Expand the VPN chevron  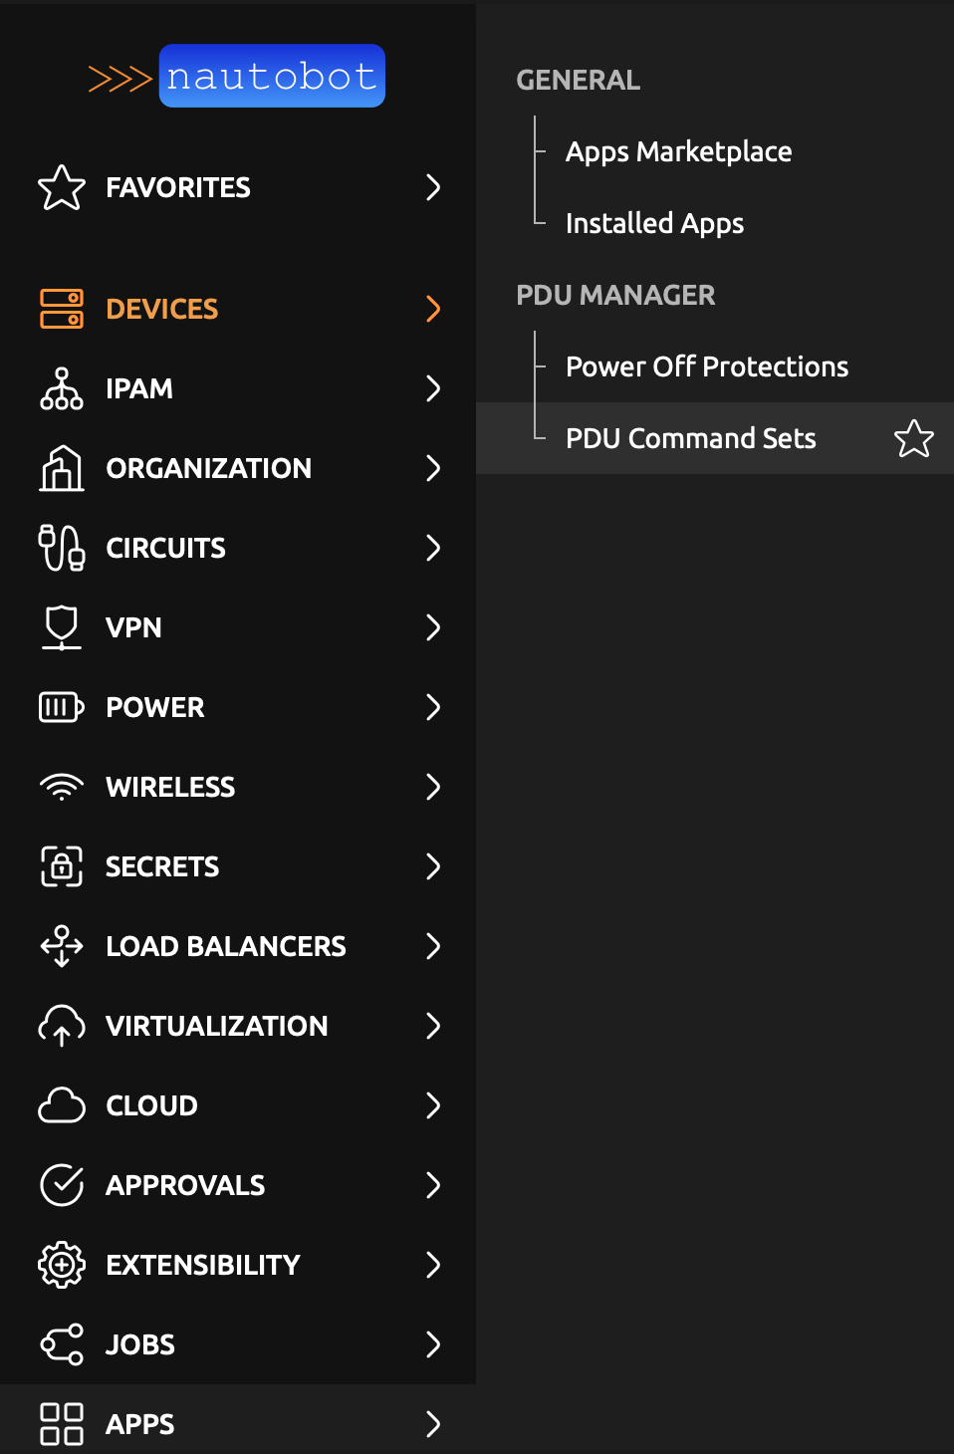(433, 627)
